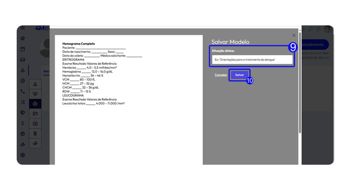Select the printer icon in the submenu
Image resolution: width=351 pixels, height=188 pixels.
35,104
